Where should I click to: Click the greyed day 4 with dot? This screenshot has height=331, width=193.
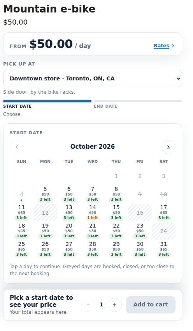pyautogui.click(x=21, y=194)
